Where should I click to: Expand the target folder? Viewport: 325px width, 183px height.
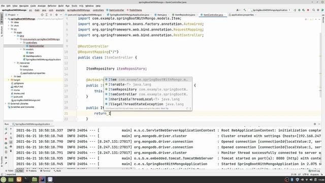[9, 80]
